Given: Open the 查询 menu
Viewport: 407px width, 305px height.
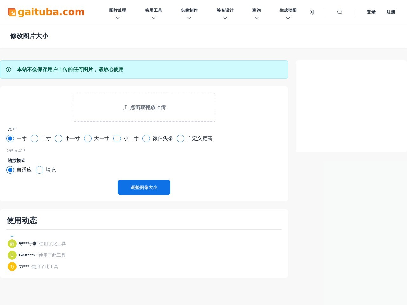Looking at the screenshot, I should pos(257,10).
